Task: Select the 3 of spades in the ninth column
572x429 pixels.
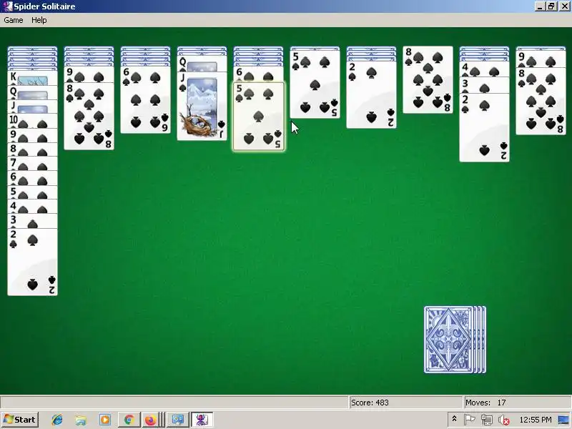Action: [x=484, y=85]
